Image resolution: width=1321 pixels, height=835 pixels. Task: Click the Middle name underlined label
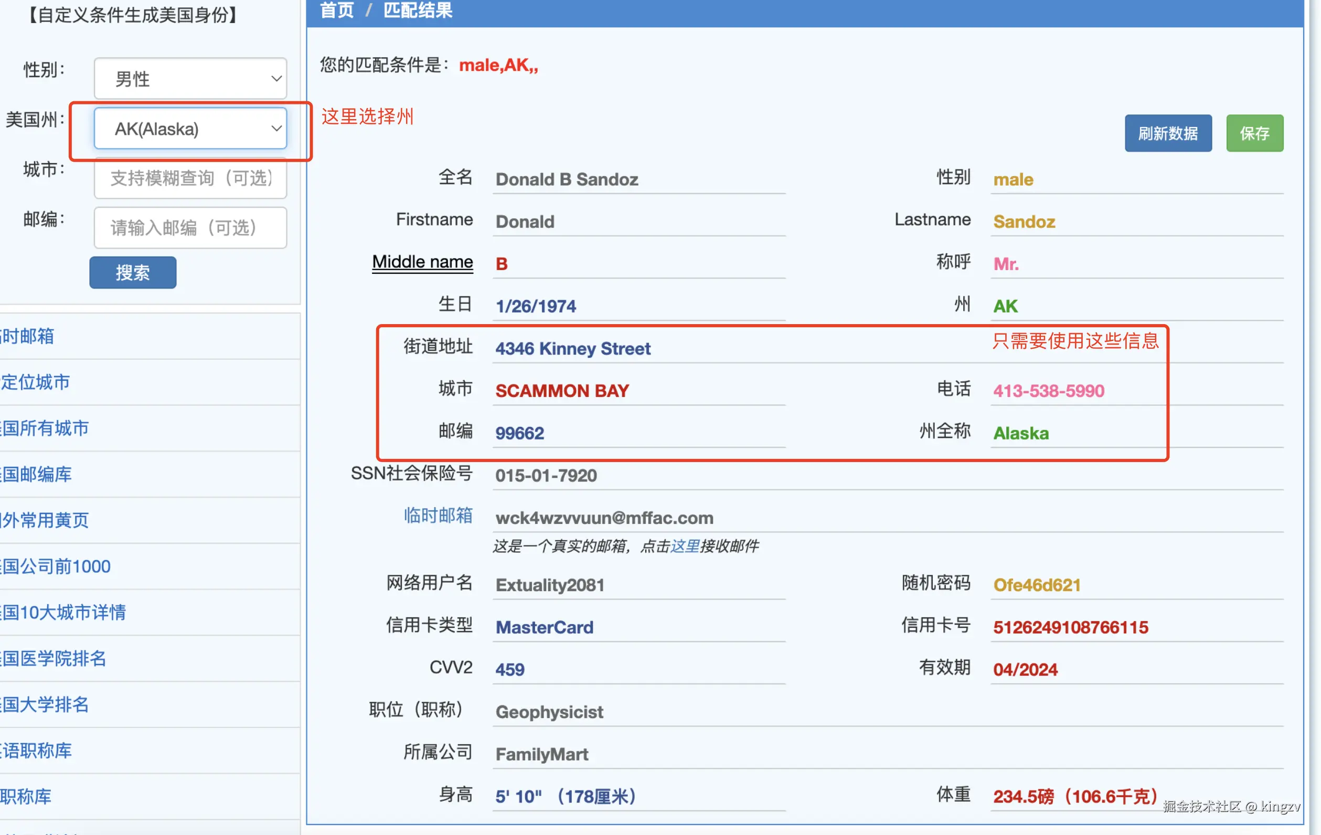pos(422,262)
